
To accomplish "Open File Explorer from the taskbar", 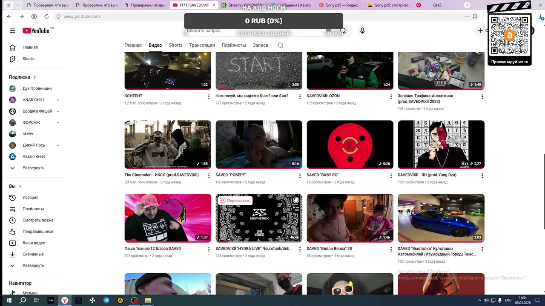I will click(148, 300).
